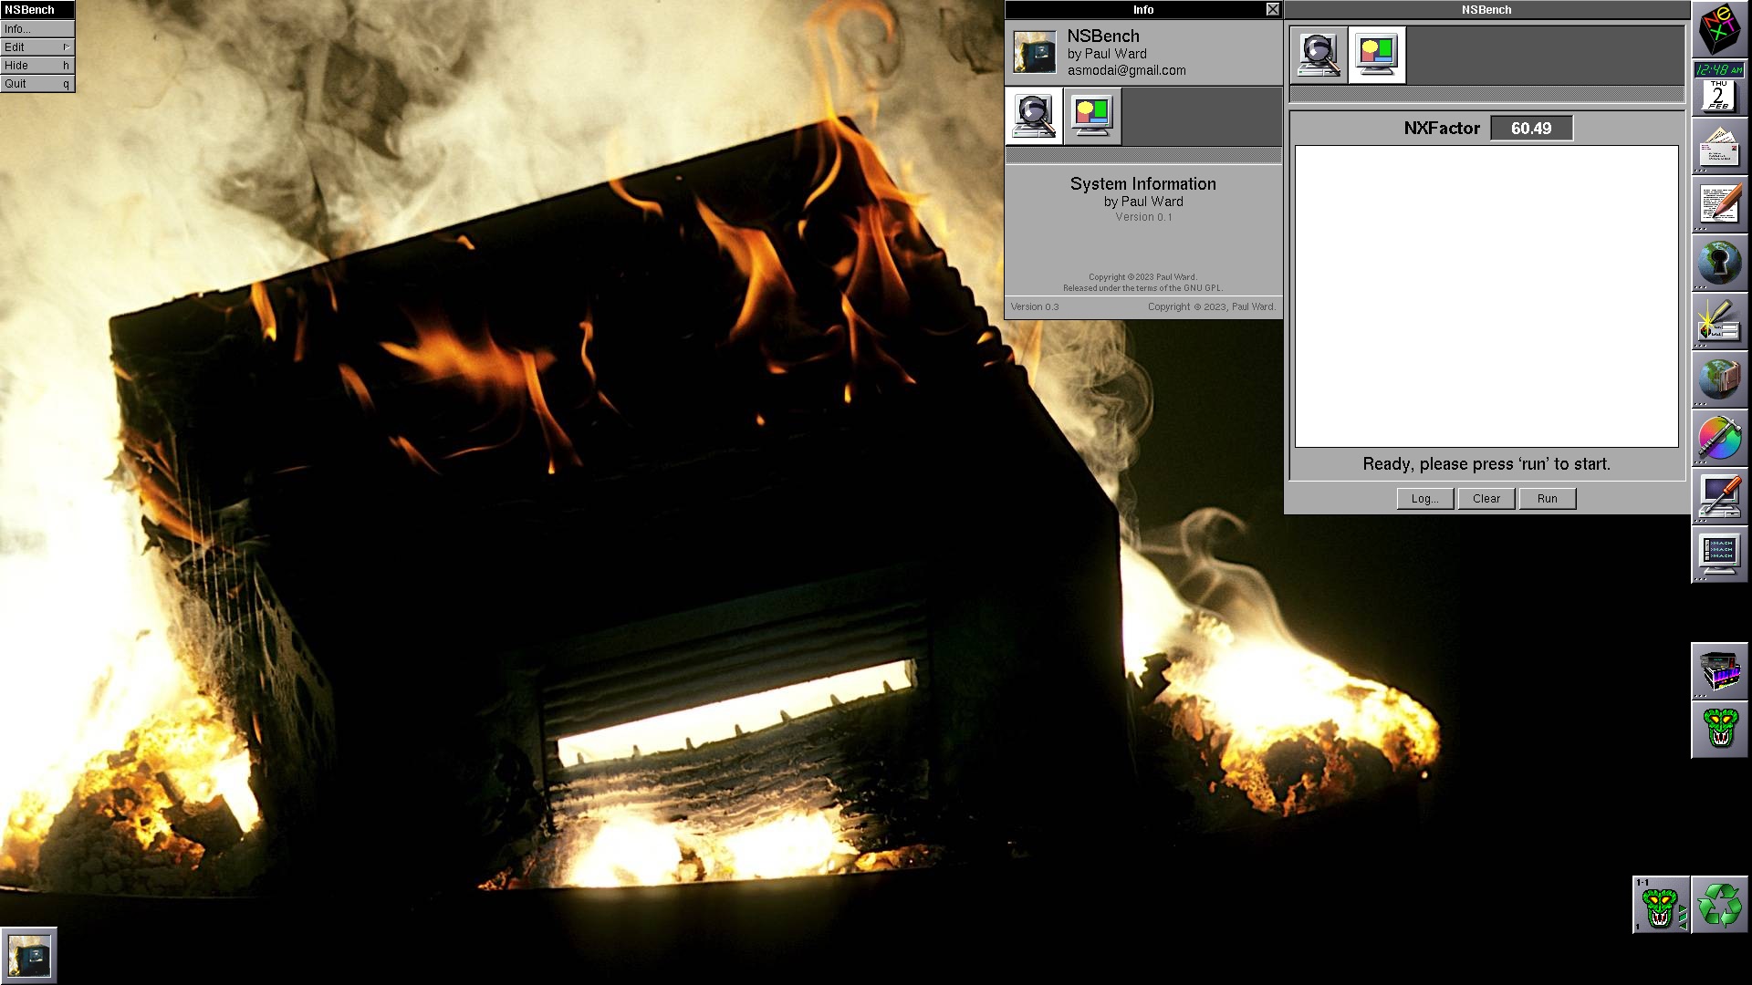The image size is (1752, 985).
Task: Expand the Edit submenu
Action: coord(36,47)
